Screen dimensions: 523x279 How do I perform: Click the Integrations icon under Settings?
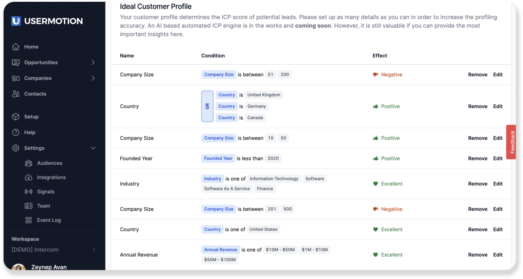[29, 177]
